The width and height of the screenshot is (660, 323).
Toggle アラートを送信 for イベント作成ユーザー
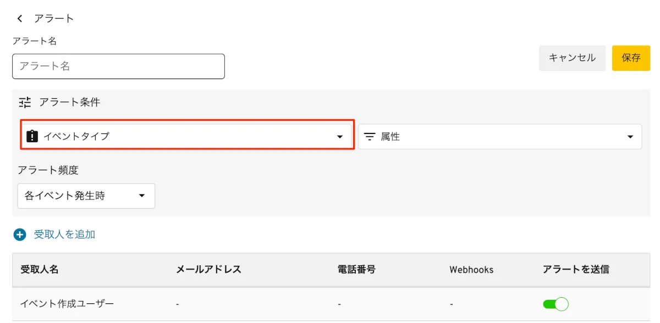(x=555, y=304)
